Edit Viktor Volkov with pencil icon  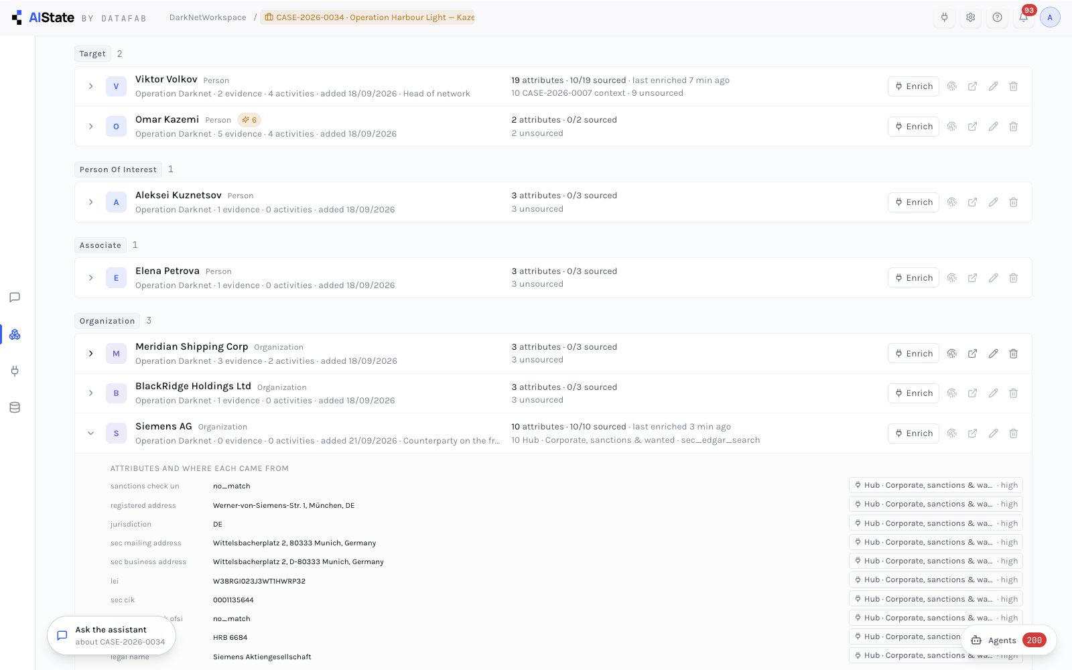993,86
